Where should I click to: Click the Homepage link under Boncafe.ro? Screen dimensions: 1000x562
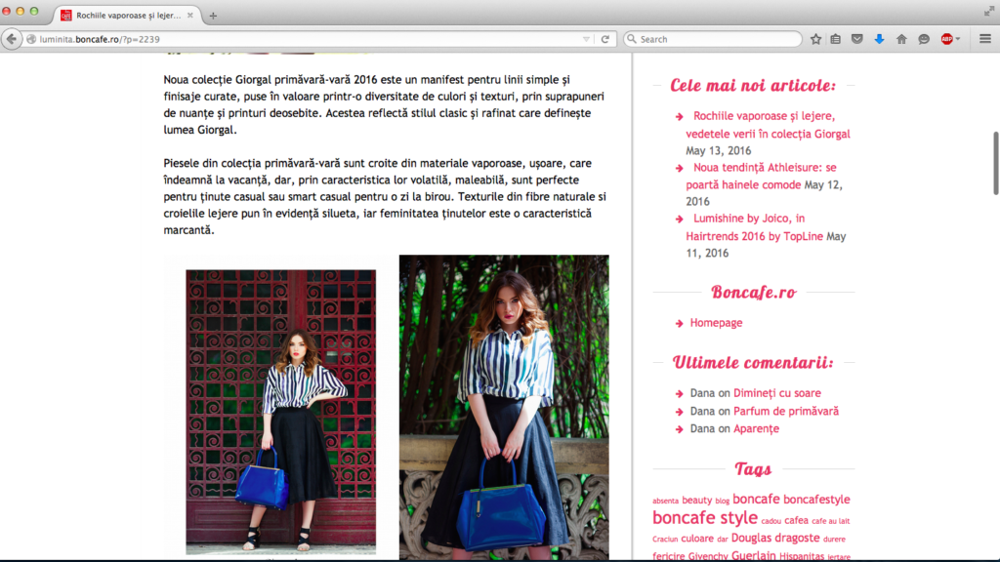tap(716, 323)
